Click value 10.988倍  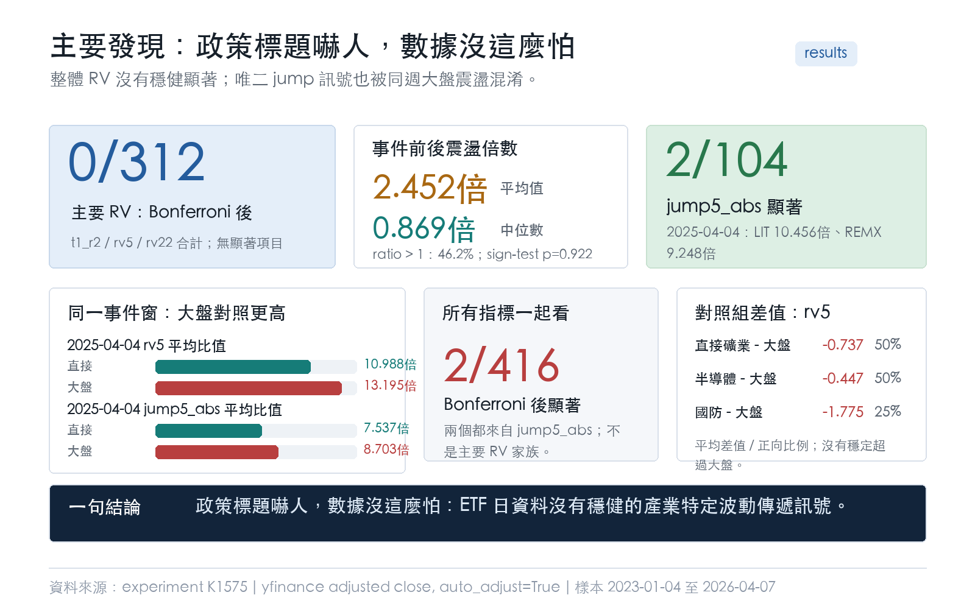[390, 364]
